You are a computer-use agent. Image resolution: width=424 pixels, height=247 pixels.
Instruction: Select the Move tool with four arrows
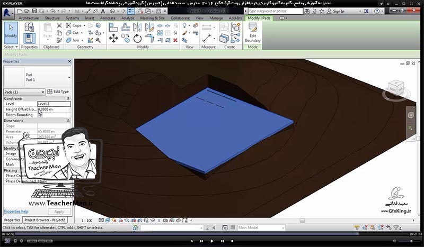(x=113, y=38)
